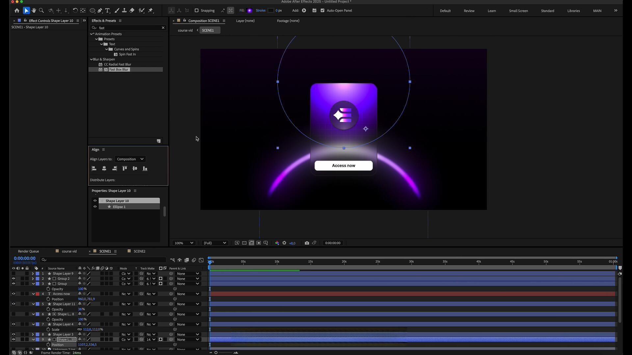The image size is (632, 355).
Task: Select the Hand tool
Action: tap(34, 11)
